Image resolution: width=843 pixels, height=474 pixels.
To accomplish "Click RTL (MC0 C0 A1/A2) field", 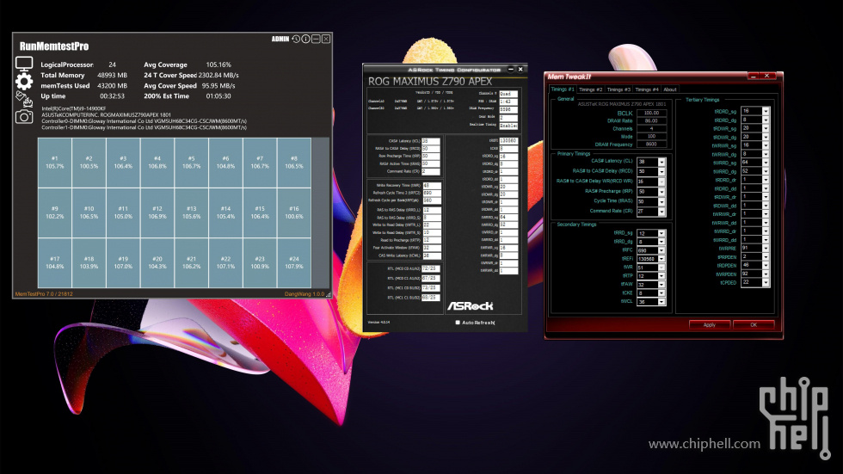I will [431, 268].
